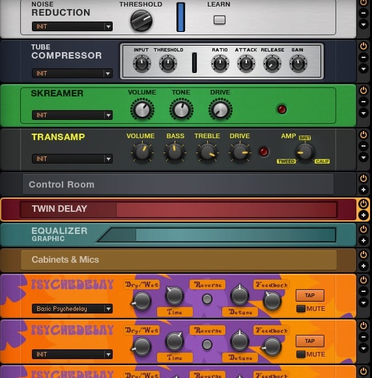Collapse the second Psychedelay INIT module with minus

click(364, 337)
